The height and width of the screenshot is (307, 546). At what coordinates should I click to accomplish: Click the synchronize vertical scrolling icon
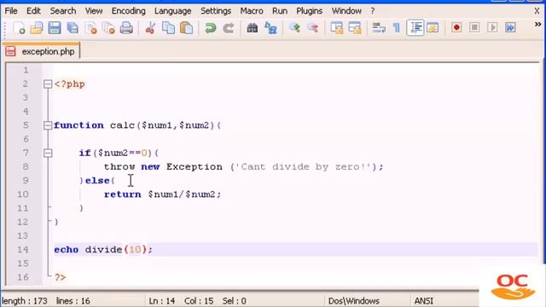click(337, 28)
